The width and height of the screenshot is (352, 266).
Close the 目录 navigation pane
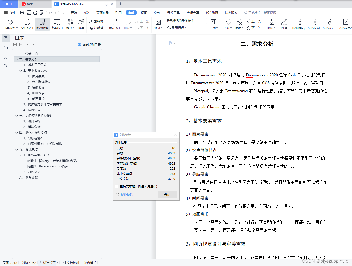98,38
